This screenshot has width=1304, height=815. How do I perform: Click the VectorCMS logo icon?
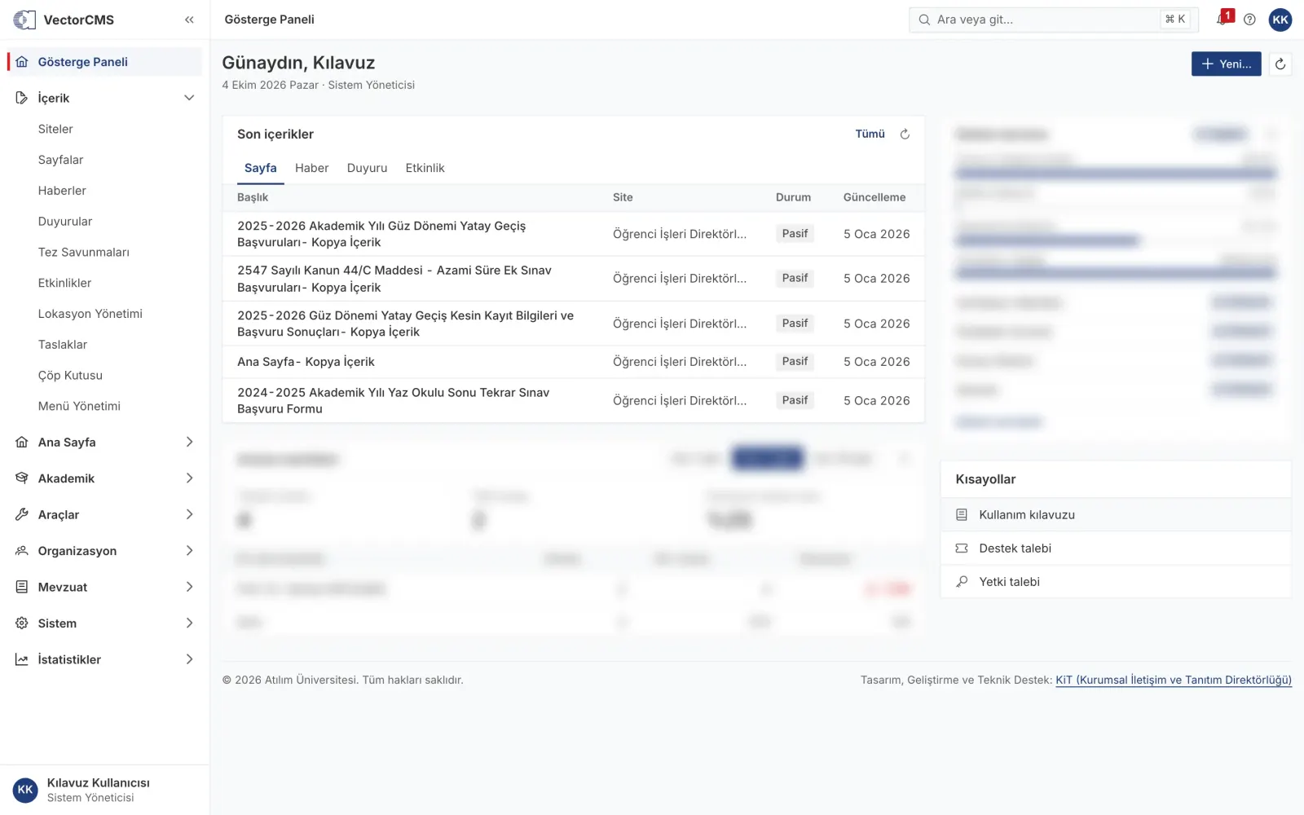[x=24, y=20]
